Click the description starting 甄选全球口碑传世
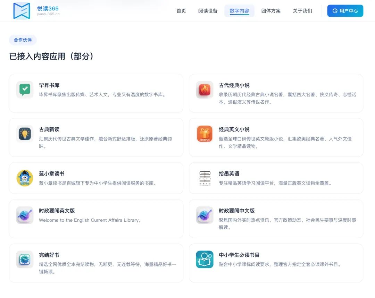 tap(285, 143)
